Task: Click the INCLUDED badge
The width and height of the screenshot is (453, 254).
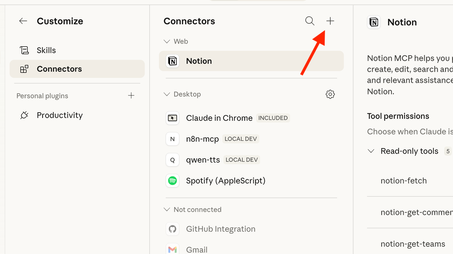Action: (x=273, y=118)
